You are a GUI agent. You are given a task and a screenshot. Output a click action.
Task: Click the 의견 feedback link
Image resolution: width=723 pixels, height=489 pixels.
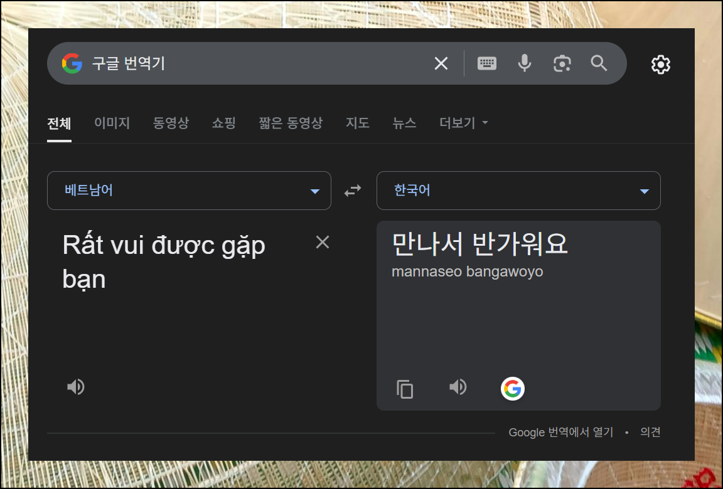tap(650, 432)
